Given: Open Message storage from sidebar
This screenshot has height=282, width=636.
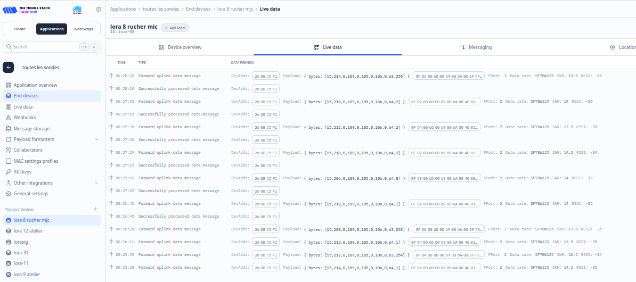Looking at the screenshot, I should pyautogui.click(x=31, y=129).
